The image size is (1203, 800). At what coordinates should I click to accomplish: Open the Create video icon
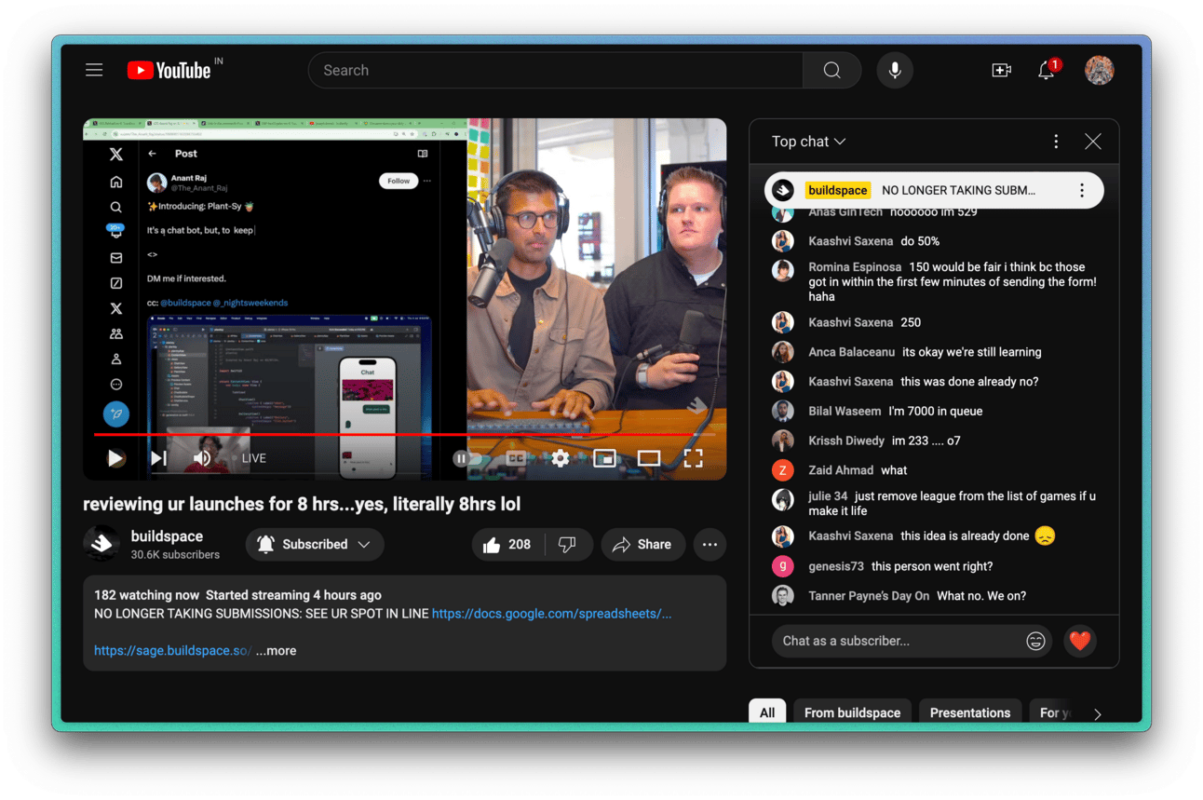tap(1001, 70)
